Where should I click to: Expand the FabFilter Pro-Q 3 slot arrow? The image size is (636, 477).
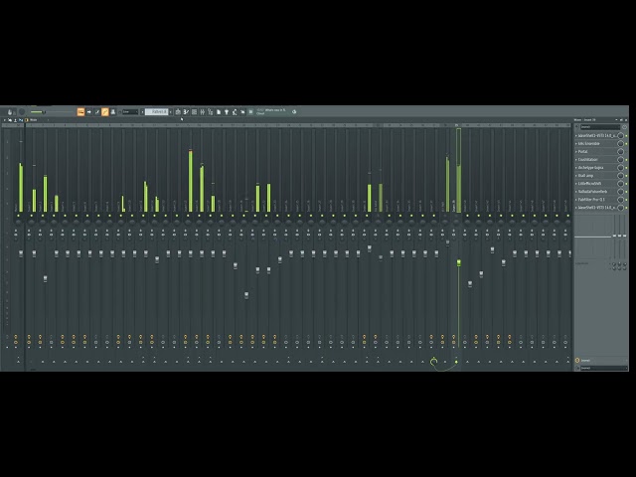576,200
